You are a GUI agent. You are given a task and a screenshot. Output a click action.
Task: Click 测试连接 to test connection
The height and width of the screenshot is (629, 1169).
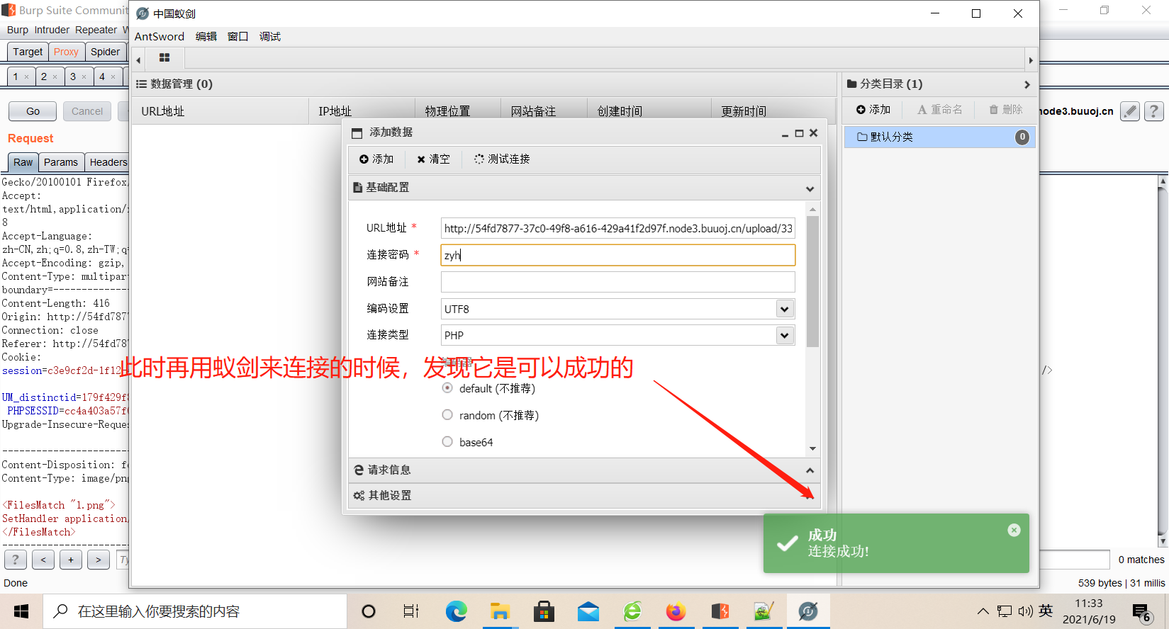pos(502,159)
